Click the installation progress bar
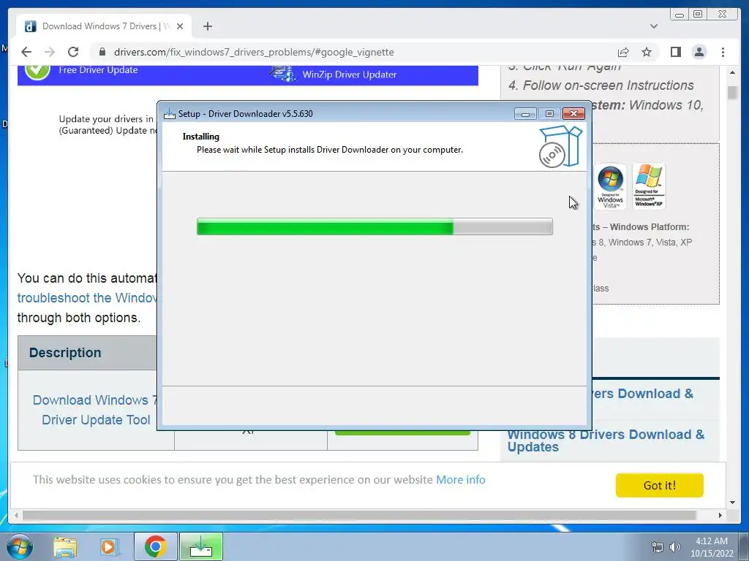Screen dimensions: 749x561 click(x=374, y=226)
